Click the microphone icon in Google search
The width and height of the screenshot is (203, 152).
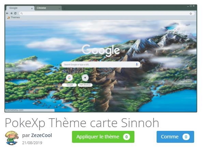(137, 64)
